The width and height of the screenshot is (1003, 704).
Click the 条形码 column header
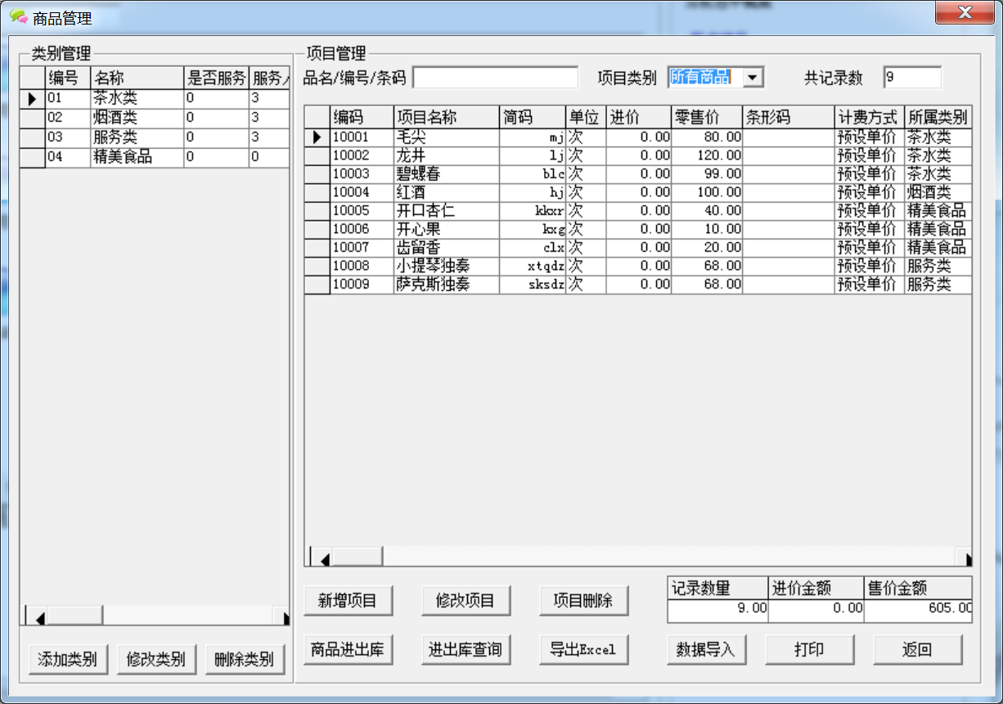(x=789, y=117)
